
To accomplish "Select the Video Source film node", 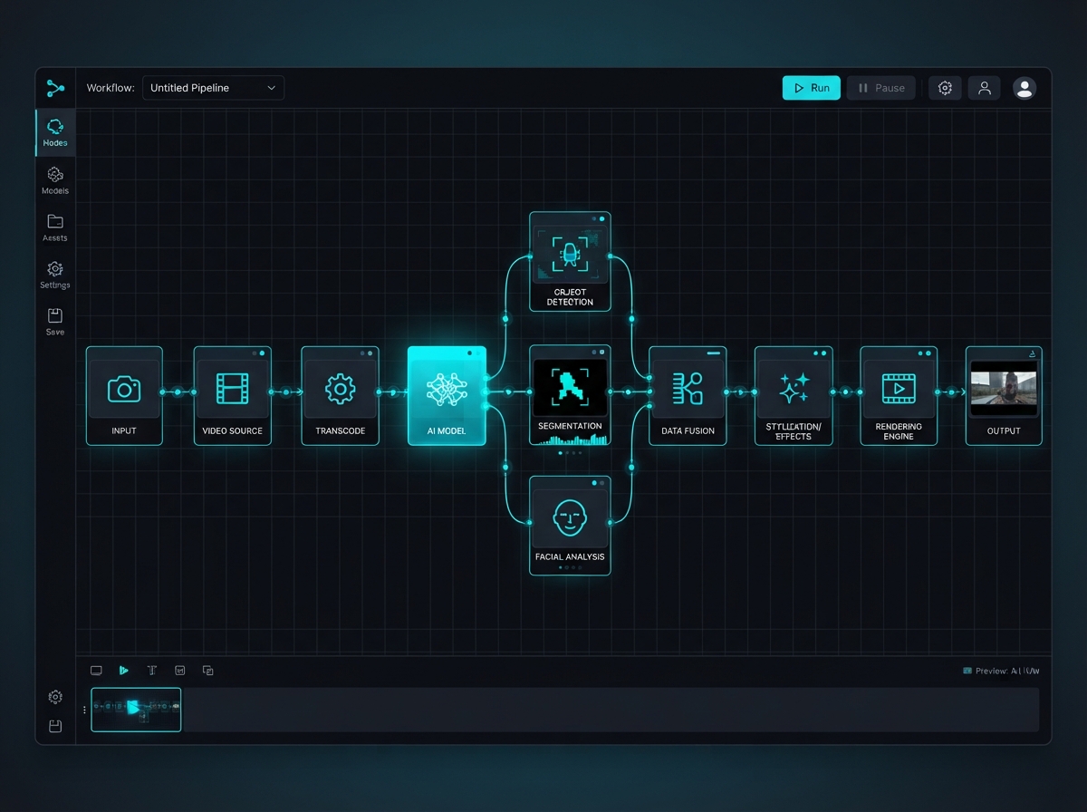I will 232,396.
